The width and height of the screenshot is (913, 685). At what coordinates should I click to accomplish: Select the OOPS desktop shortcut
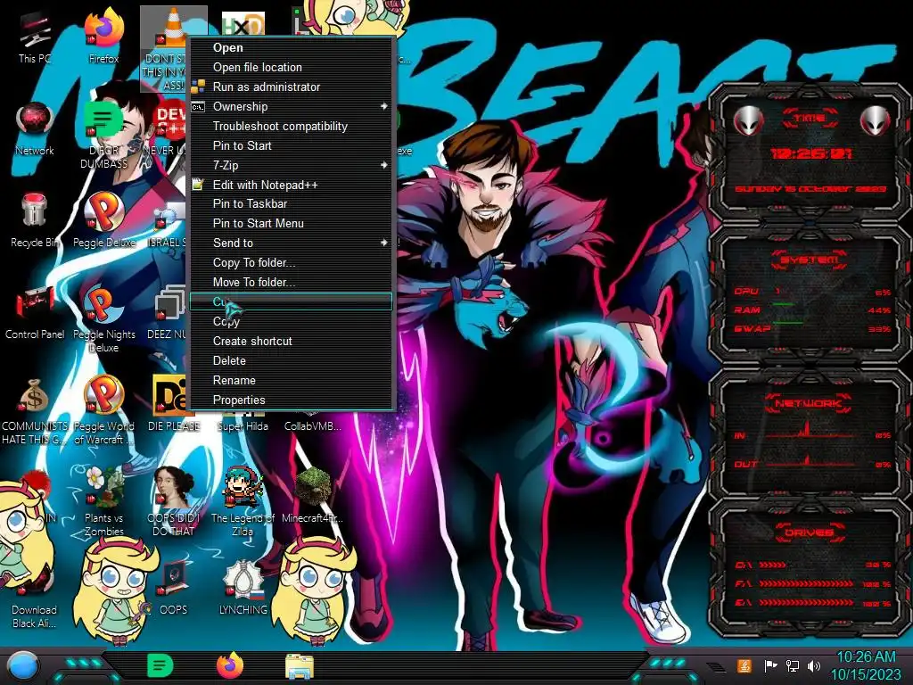pyautogui.click(x=174, y=589)
